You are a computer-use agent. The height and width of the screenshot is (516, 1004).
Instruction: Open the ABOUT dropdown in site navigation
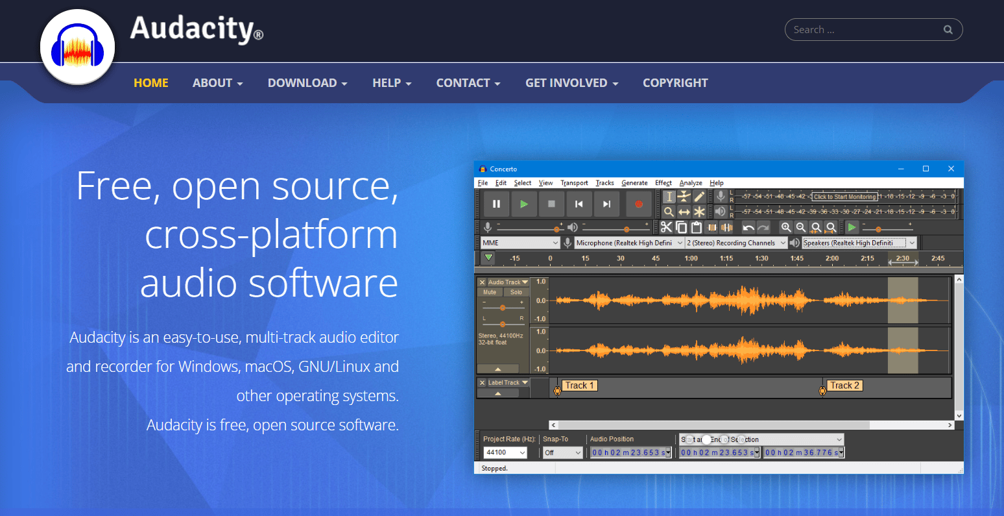tap(218, 83)
